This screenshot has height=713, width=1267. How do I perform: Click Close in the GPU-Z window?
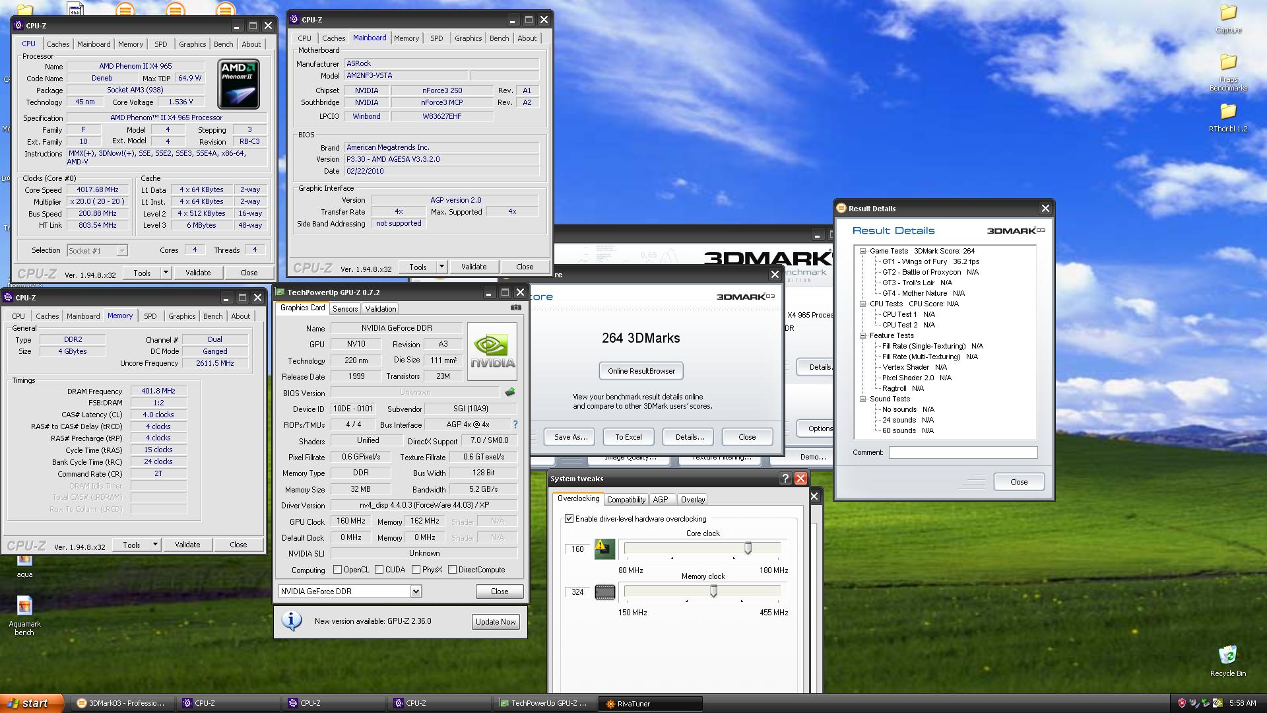(x=500, y=592)
